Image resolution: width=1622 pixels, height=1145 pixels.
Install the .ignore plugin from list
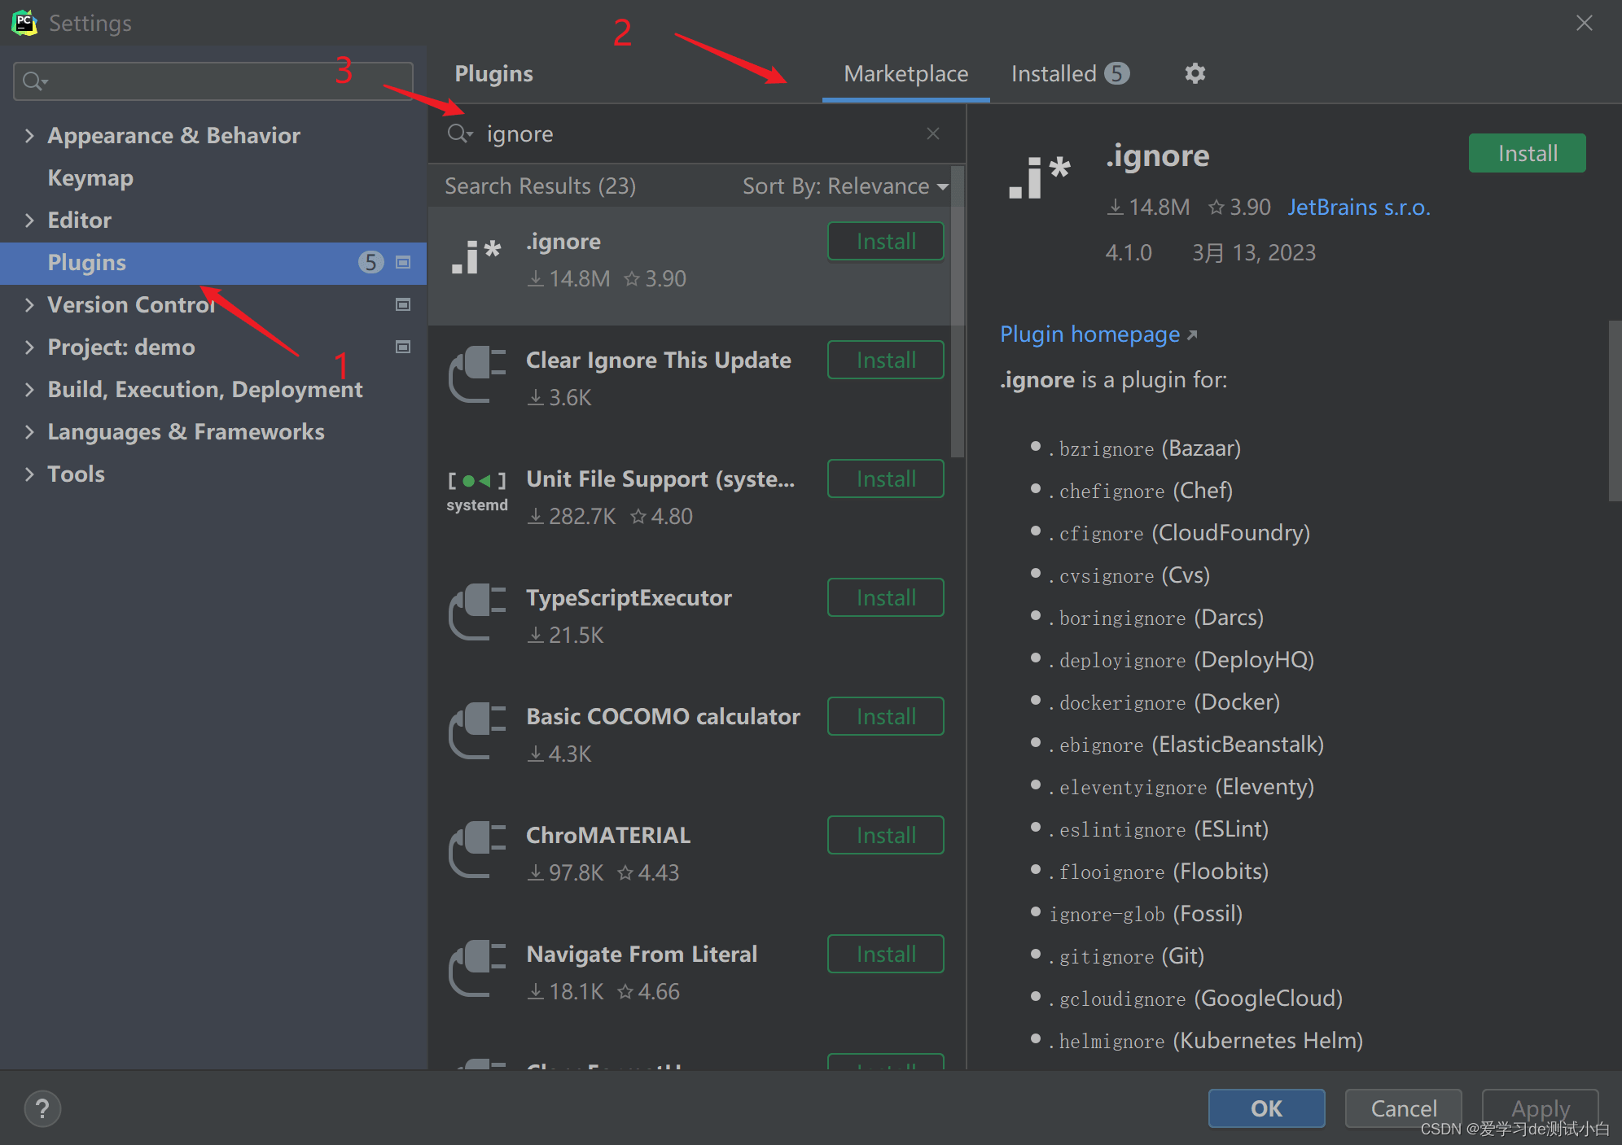[x=886, y=242]
